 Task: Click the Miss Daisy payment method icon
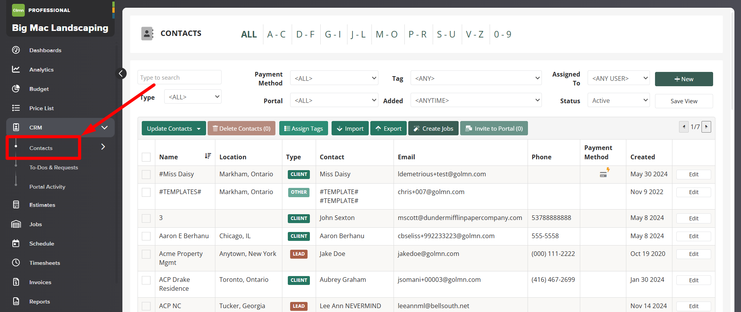click(x=604, y=173)
